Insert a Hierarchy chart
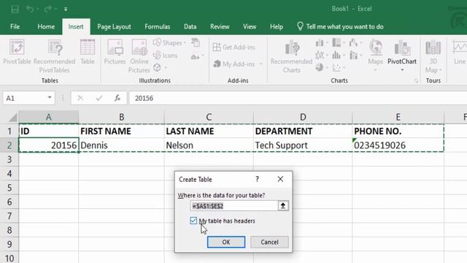 click(339, 42)
